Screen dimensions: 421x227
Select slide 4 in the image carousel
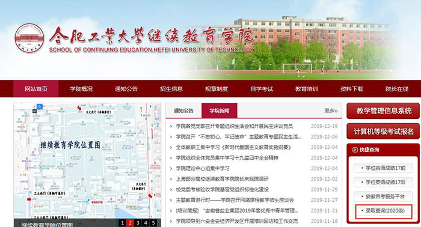tap(146, 223)
